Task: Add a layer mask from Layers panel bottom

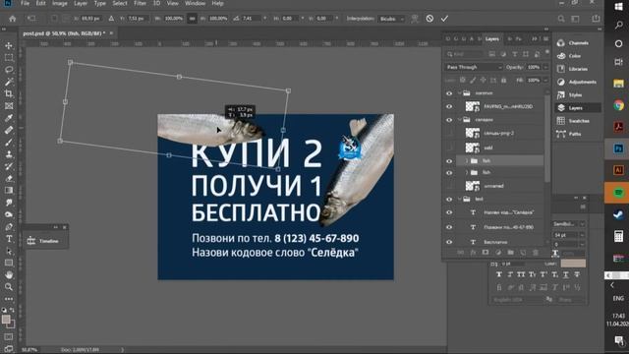Action: 486,253
